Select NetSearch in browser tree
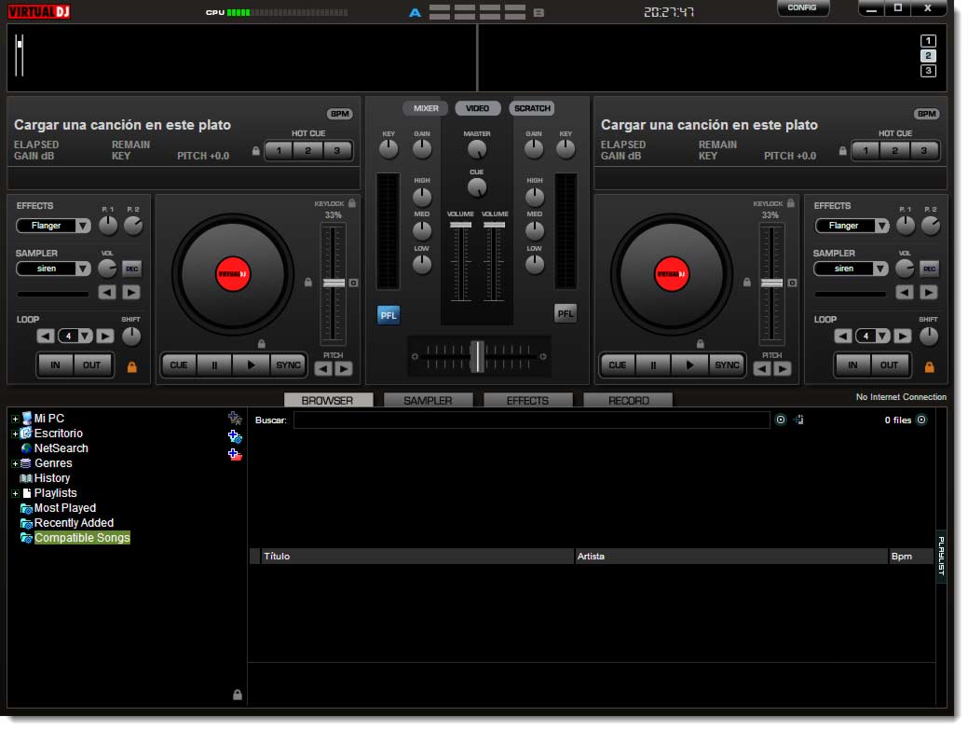 [61, 448]
